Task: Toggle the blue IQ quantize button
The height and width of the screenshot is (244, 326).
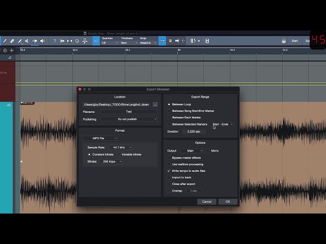Action: pyautogui.click(x=96, y=41)
